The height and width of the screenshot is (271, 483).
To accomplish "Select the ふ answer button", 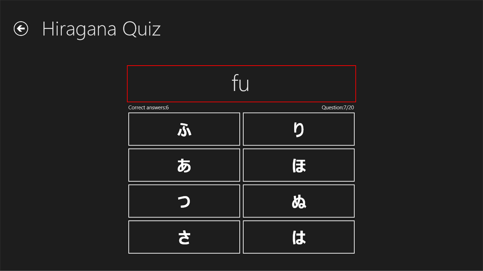I will point(184,129).
